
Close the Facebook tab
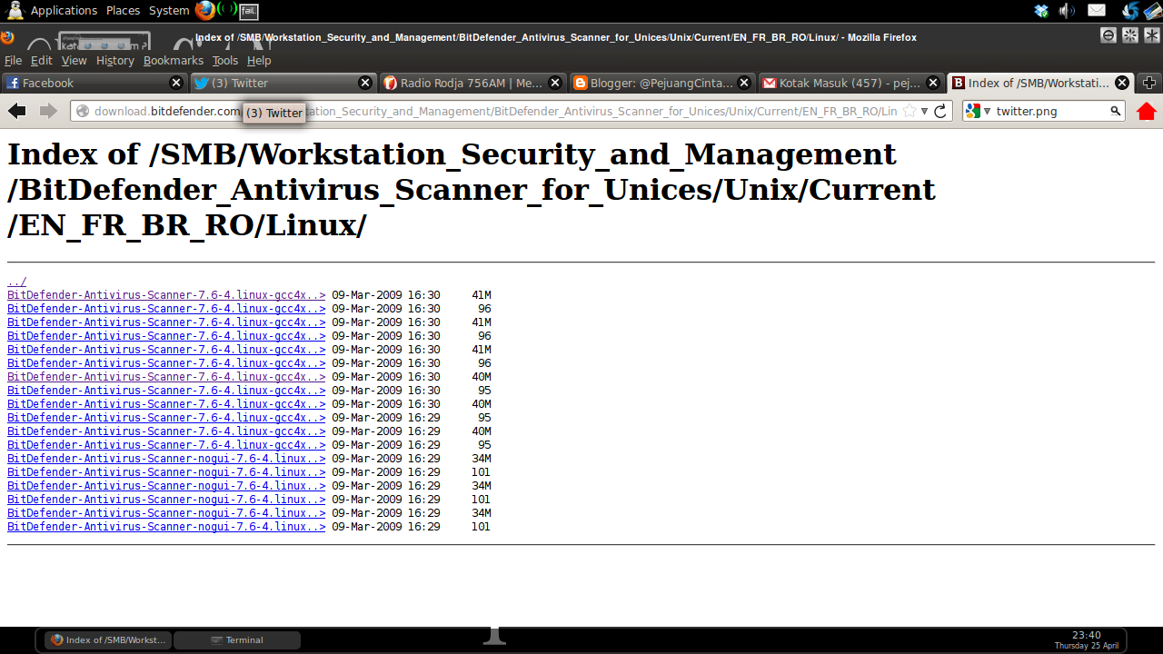[176, 83]
